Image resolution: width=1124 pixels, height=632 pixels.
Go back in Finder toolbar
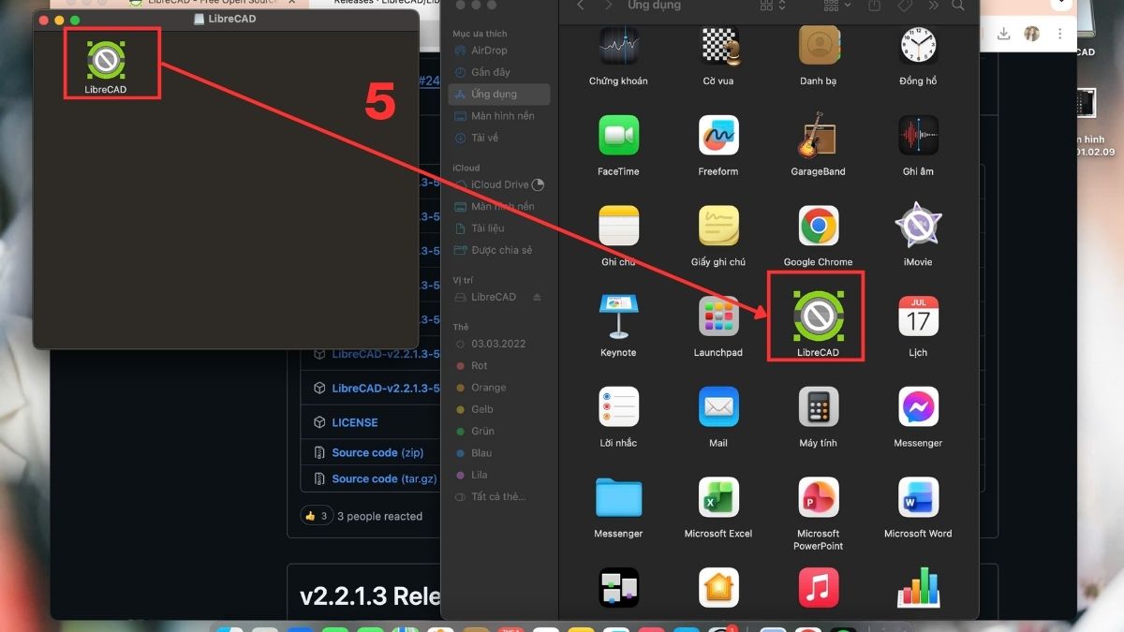(581, 6)
